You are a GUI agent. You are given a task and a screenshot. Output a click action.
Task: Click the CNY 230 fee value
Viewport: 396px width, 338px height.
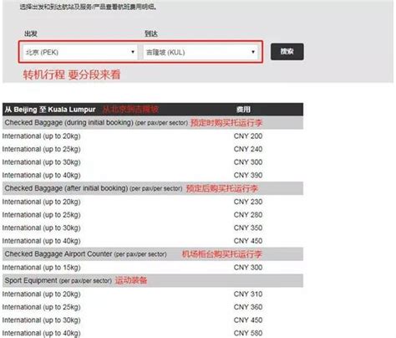coord(248,202)
